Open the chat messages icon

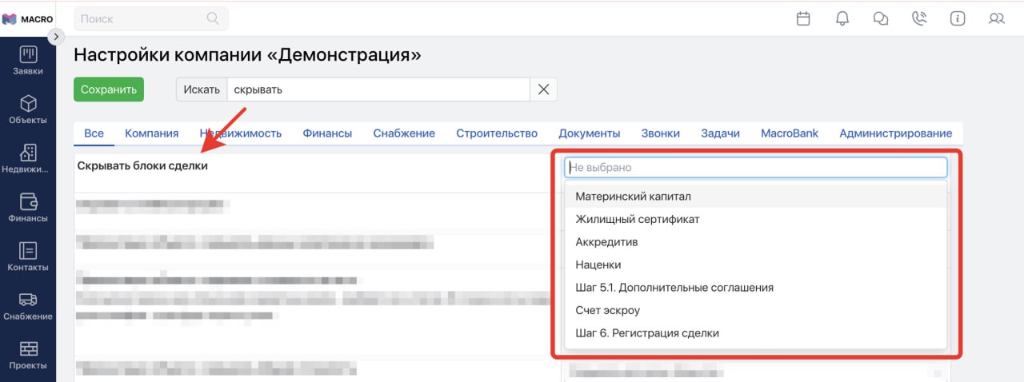click(881, 18)
